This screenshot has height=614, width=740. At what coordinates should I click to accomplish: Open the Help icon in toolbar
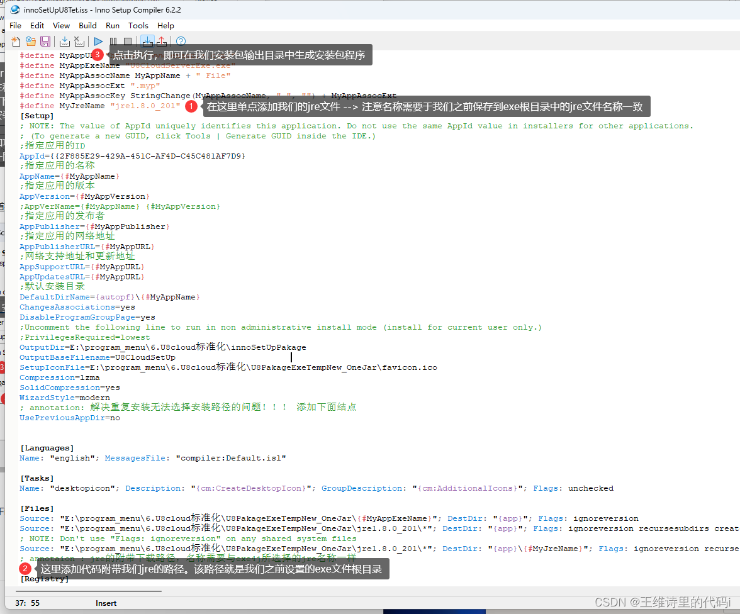[181, 42]
